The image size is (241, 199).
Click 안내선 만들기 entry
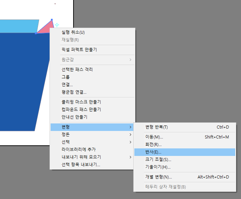click(92, 117)
